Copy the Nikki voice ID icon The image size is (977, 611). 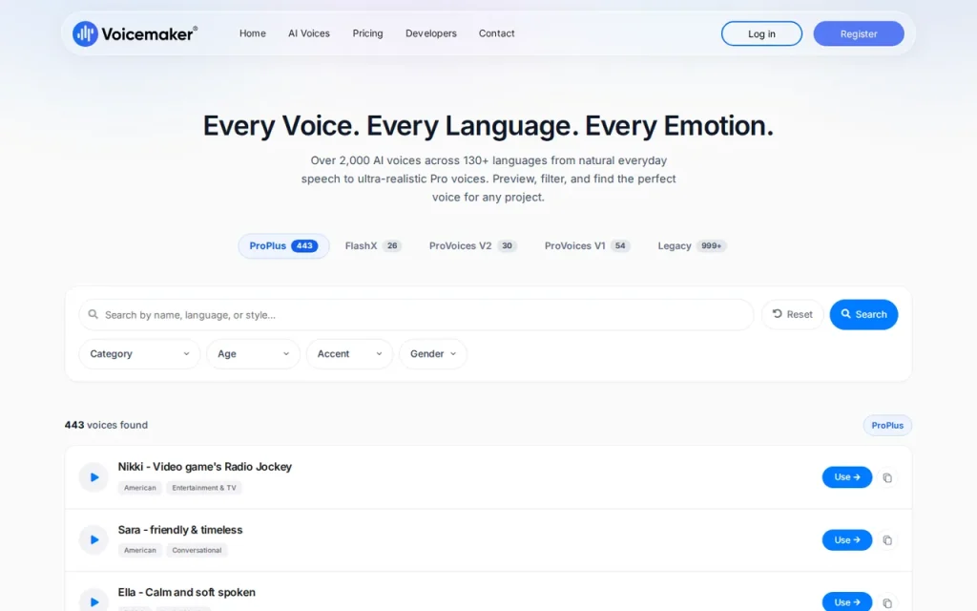coord(887,478)
